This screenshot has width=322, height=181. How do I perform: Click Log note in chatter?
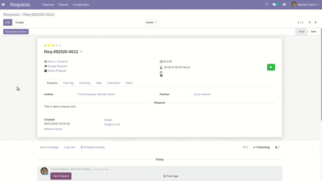pyautogui.click(x=70, y=147)
